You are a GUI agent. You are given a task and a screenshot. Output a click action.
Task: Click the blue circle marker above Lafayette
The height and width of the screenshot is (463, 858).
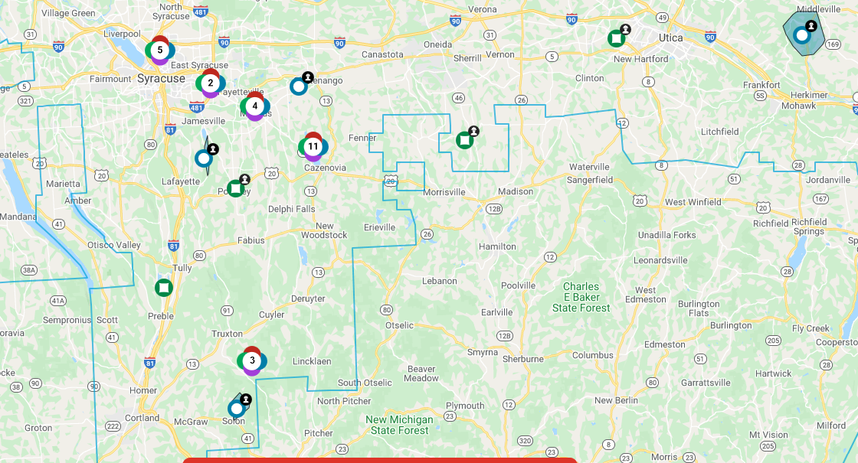click(204, 158)
